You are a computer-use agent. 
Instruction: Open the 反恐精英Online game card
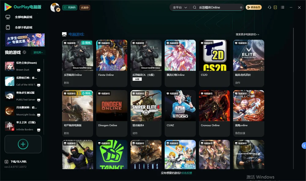tap(77, 63)
